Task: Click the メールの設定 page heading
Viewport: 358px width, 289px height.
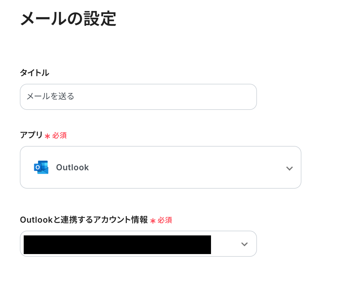Action: [68, 19]
